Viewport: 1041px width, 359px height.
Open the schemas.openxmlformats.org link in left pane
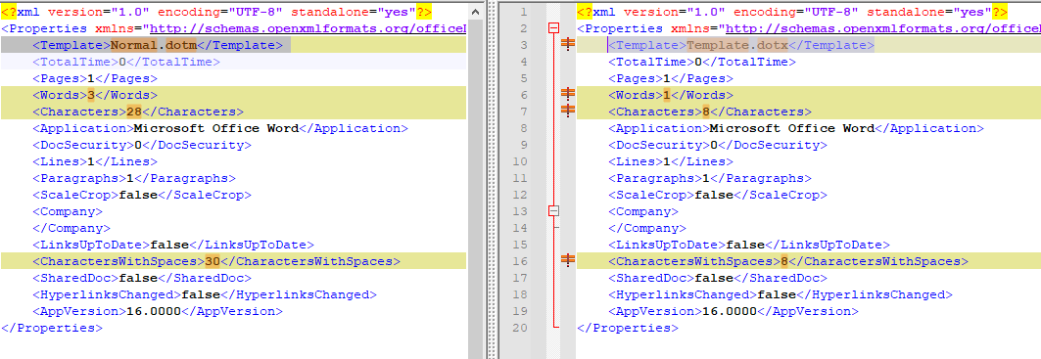click(308, 28)
